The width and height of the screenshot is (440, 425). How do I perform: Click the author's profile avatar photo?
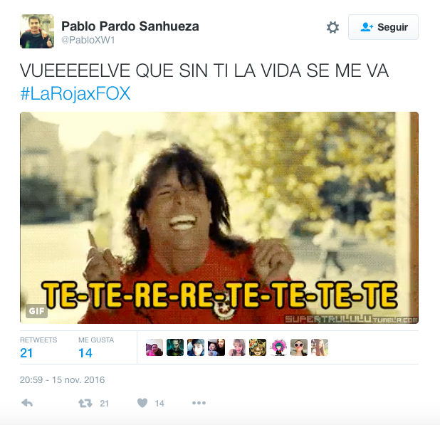(37, 31)
